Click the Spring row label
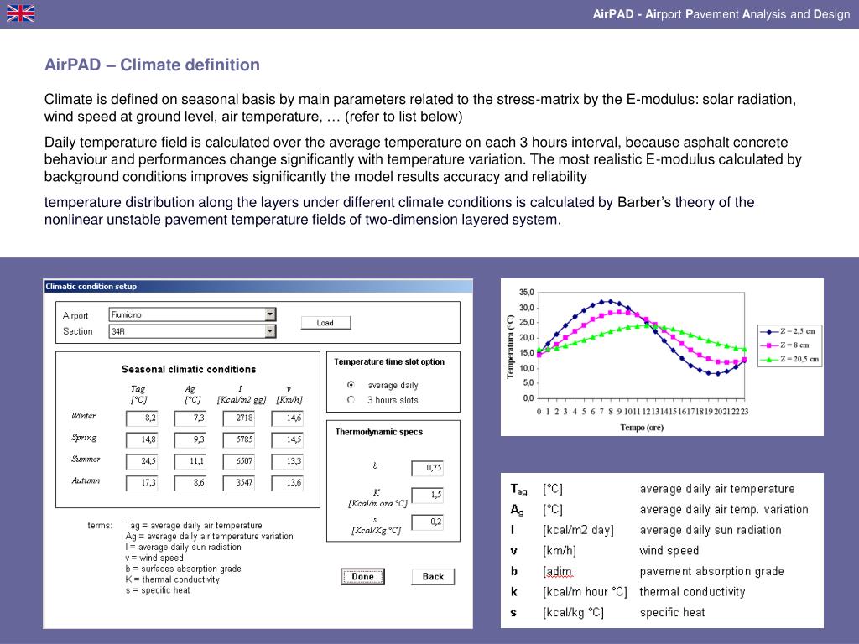 84,438
